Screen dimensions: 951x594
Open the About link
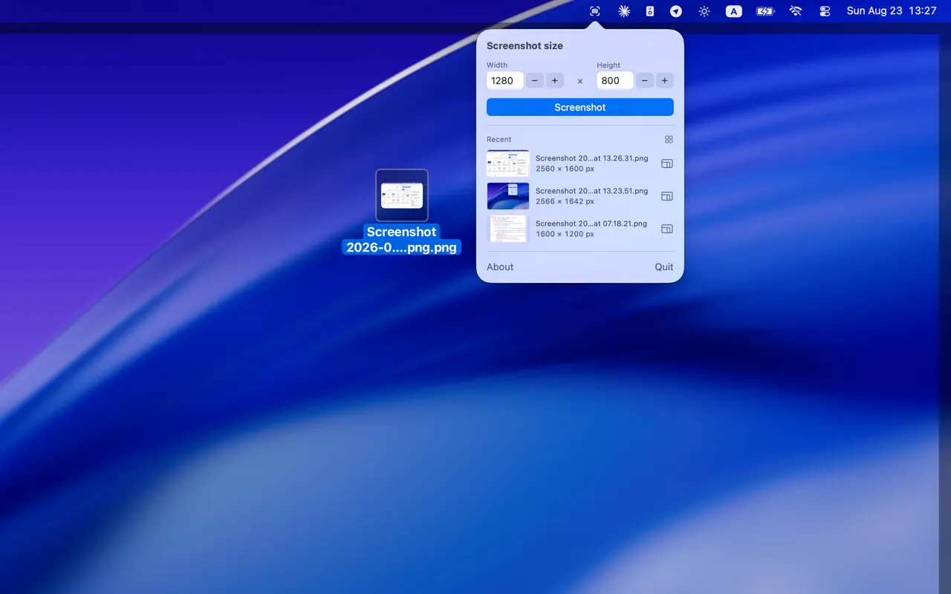(x=500, y=267)
